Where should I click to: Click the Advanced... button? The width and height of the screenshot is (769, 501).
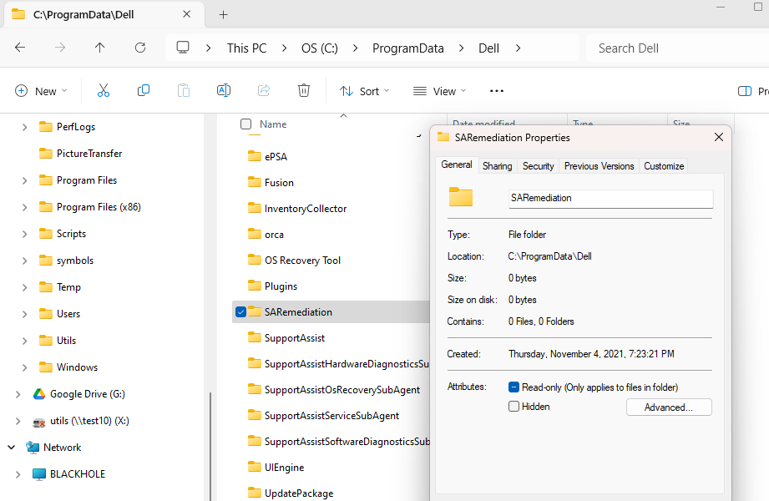pyautogui.click(x=669, y=407)
